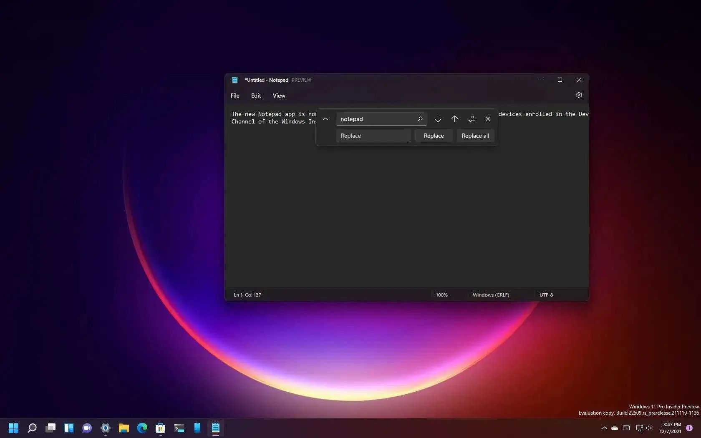
Task: Open Teams Chat from the taskbar
Action: 86,428
